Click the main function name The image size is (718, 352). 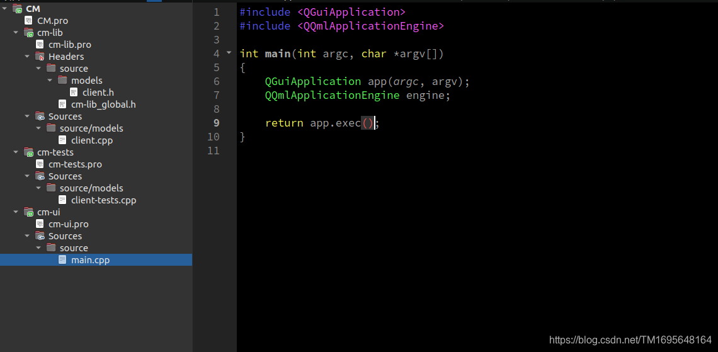click(x=278, y=54)
